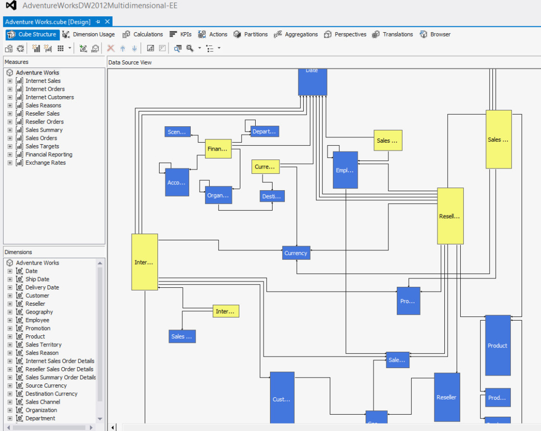The width and height of the screenshot is (541, 431).
Task: Click Dimensions pane scrollbar up arrow
Action: pyautogui.click(x=100, y=263)
